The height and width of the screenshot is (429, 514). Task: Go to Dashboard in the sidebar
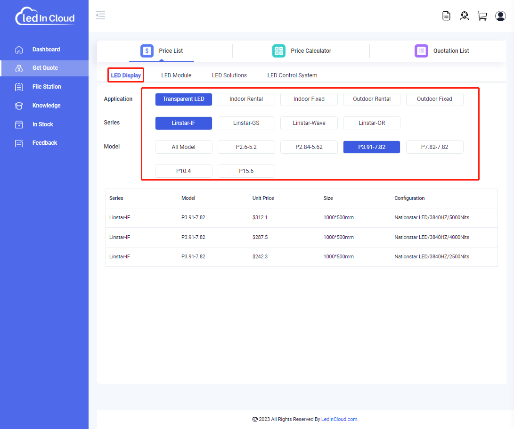coord(46,49)
